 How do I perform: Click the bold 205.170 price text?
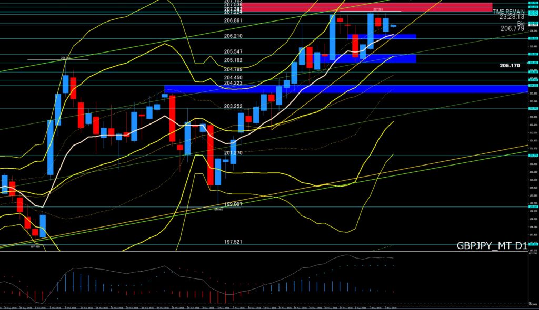click(x=510, y=66)
